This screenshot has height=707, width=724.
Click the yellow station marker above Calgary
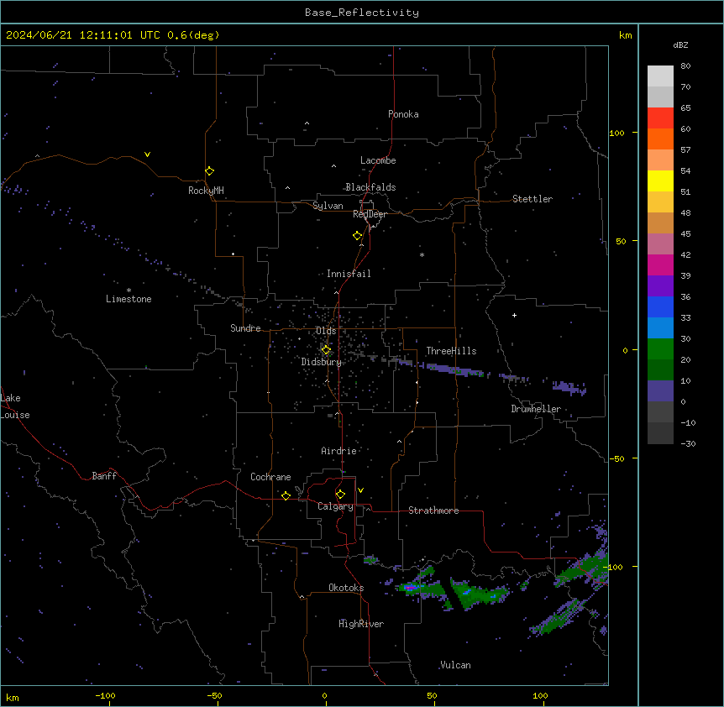[340, 495]
